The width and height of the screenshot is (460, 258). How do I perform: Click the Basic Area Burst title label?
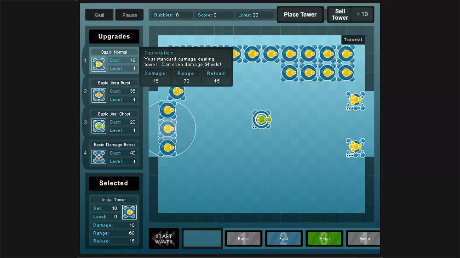pyautogui.click(x=114, y=83)
